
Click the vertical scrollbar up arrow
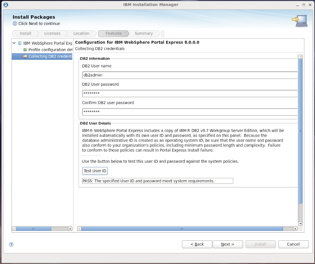pyautogui.click(x=300, y=57)
